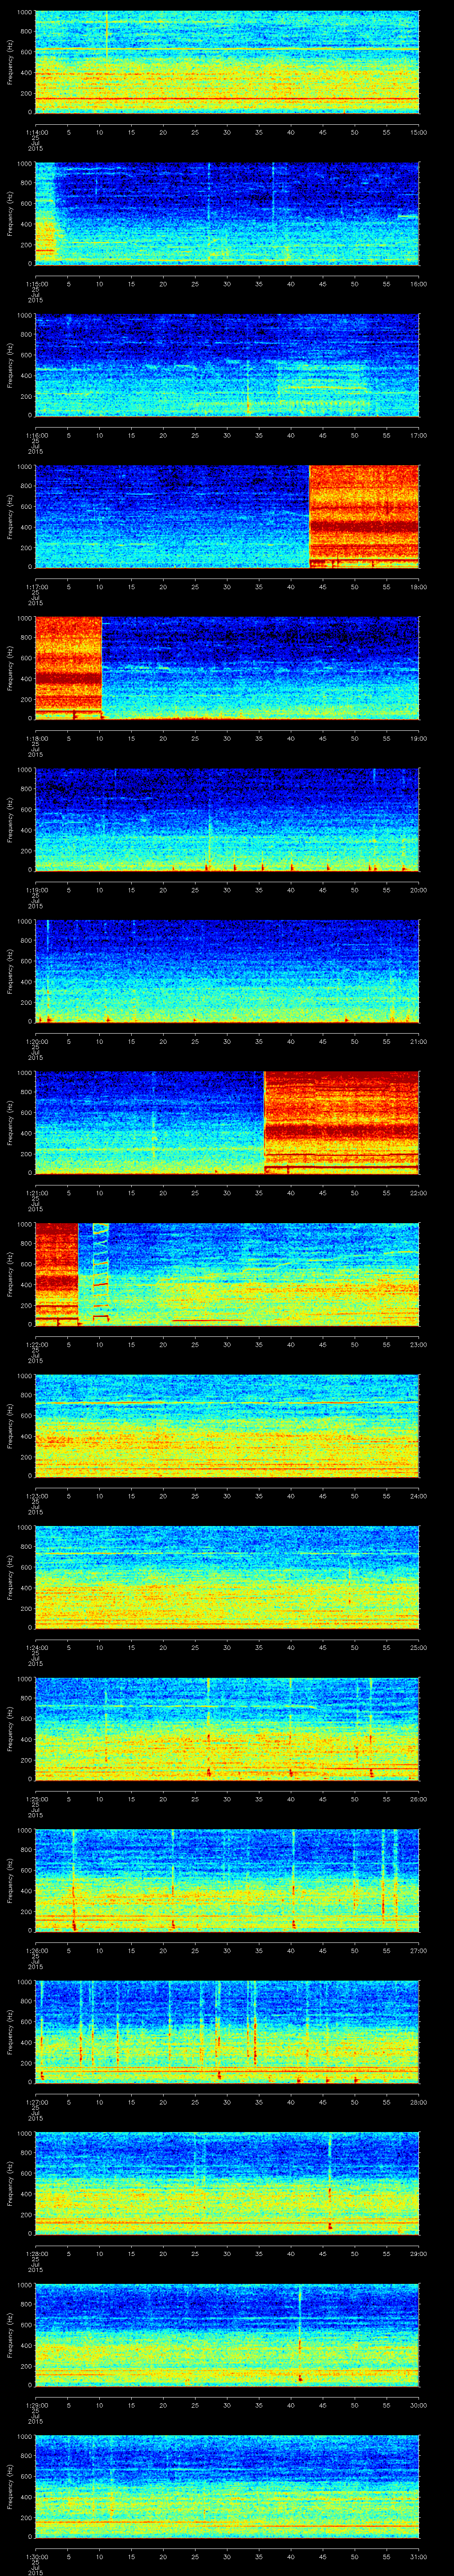454x2576 pixels.
Task: Click the 1:25:00 start time label
Action: tap(36, 1799)
